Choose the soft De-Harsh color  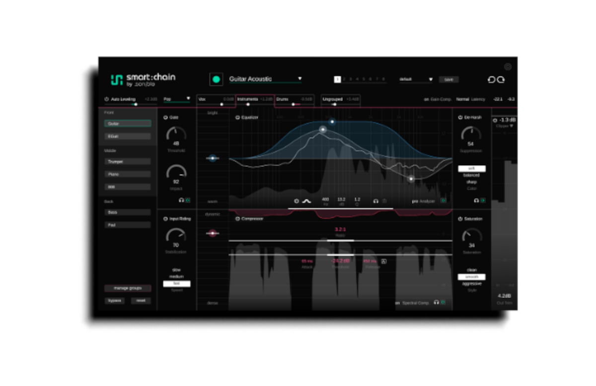point(472,169)
